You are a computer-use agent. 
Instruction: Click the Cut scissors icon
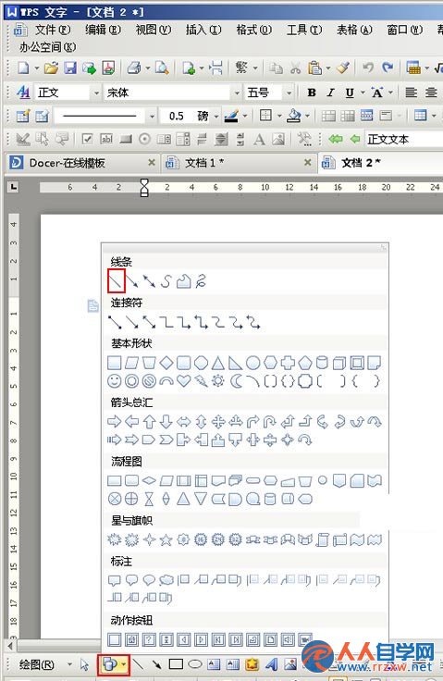295,68
